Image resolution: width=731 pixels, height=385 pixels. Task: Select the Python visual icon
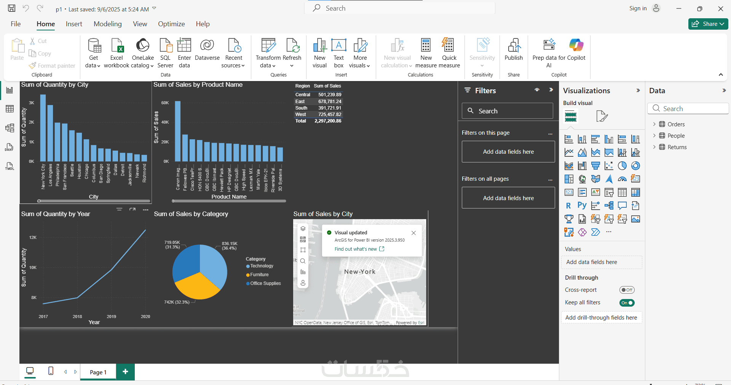tap(582, 206)
